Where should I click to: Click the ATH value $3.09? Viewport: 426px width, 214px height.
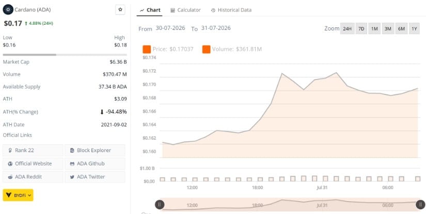121,99
